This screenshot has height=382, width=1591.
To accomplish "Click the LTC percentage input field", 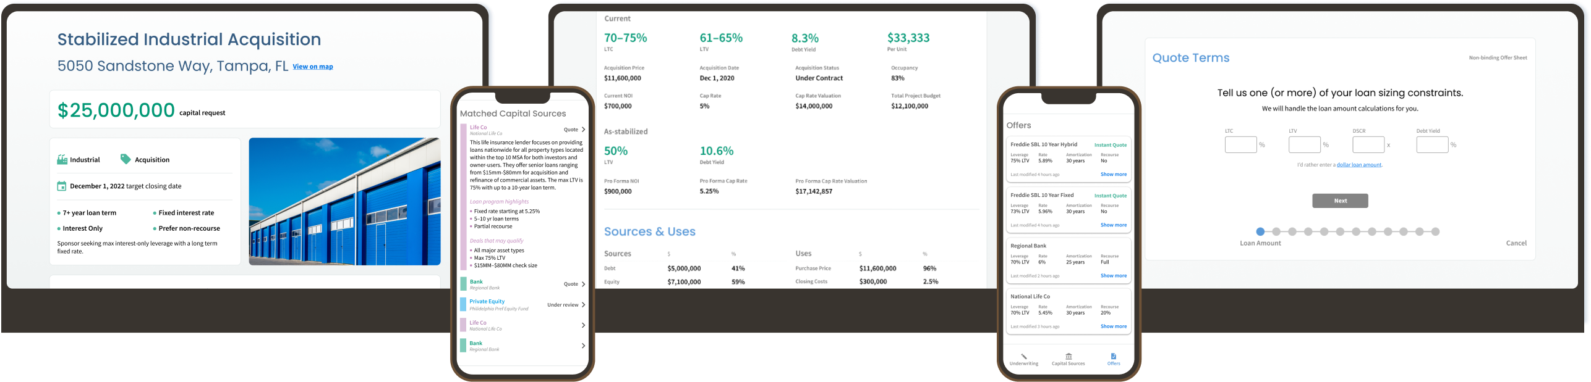I will click(x=1240, y=145).
